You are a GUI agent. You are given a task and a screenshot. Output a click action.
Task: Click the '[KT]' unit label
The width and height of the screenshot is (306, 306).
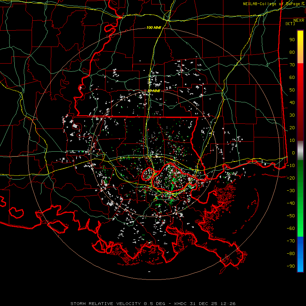pyautogui.click(x=290, y=23)
